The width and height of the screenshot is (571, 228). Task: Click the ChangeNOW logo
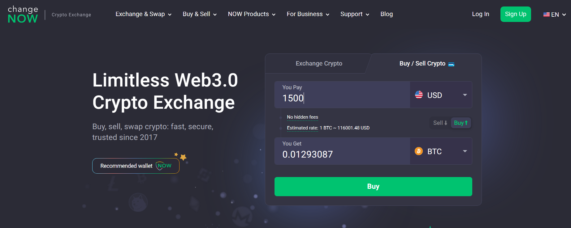23,15
